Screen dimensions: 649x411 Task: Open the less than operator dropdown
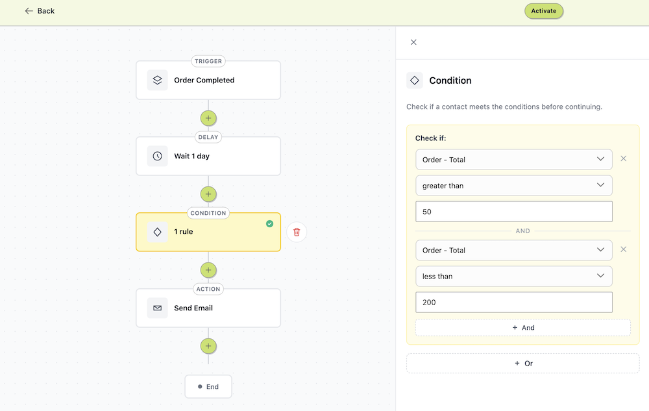tap(513, 276)
